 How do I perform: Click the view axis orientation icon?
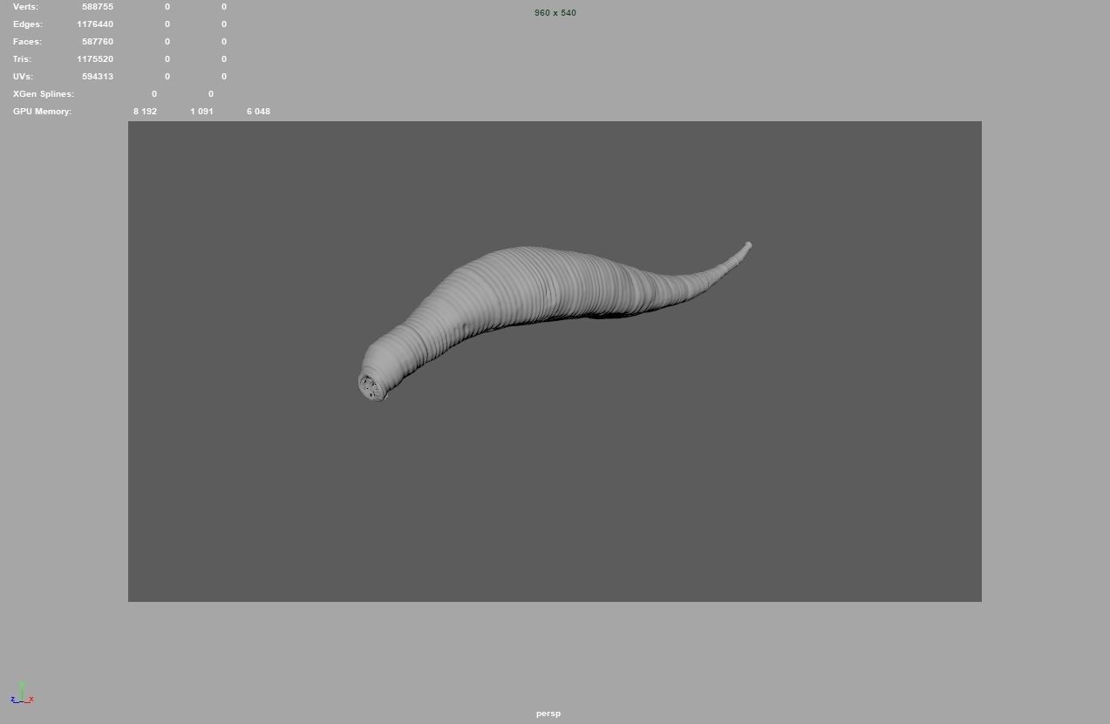[x=22, y=693]
